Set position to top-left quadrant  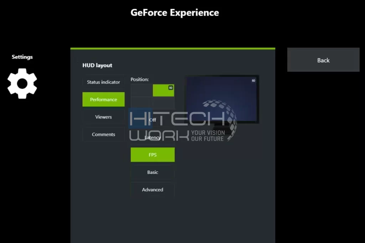pos(142,90)
